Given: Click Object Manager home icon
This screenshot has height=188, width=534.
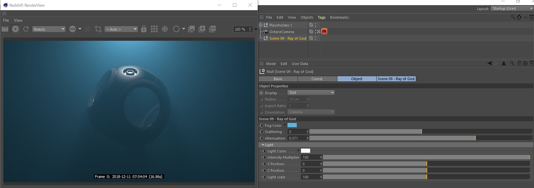Looking at the screenshot, I should tap(519, 17).
